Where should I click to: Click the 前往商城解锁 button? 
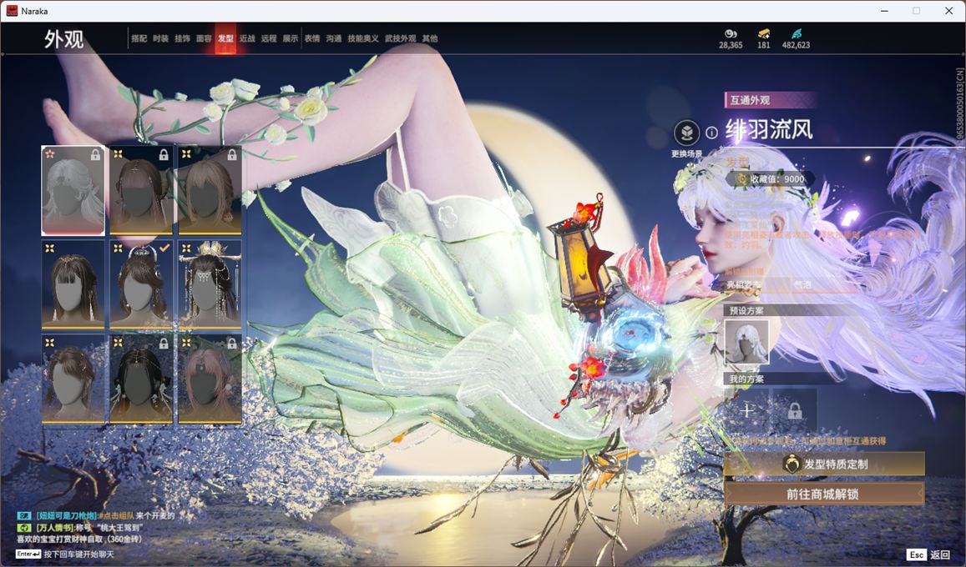click(824, 494)
